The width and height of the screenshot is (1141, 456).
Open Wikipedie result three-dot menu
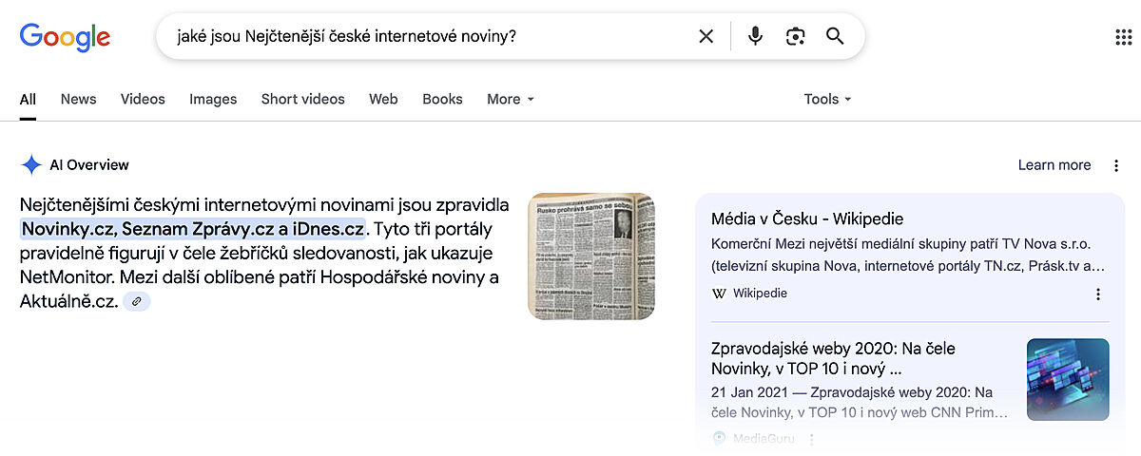click(1098, 294)
